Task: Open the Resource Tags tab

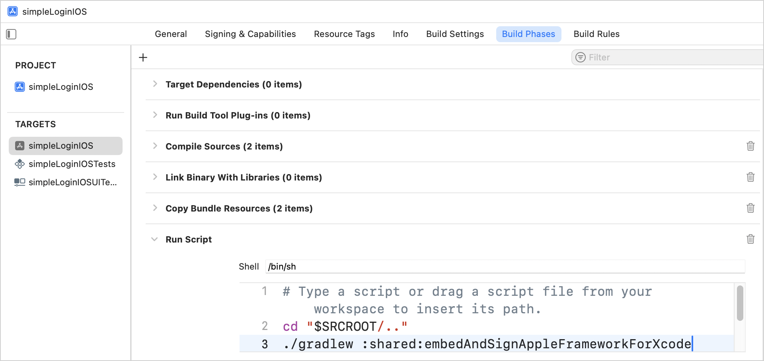Action: [x=344, y=34]
